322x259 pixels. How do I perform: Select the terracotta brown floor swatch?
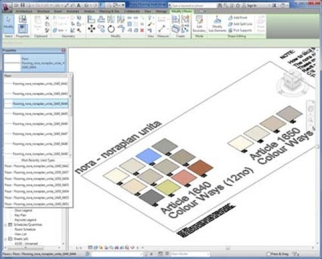coord(200,168)
